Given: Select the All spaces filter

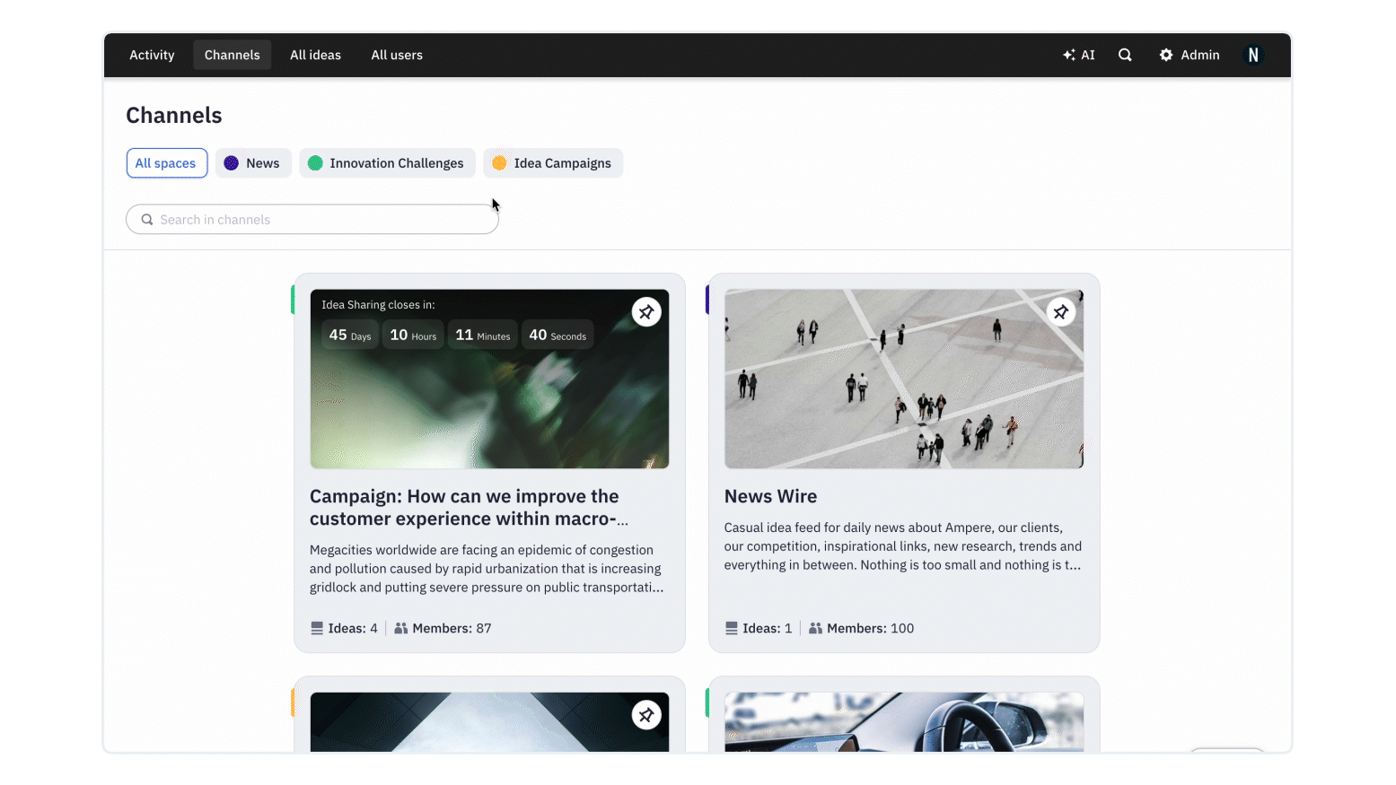Looking at the screenshot, I should click(167, 163).
